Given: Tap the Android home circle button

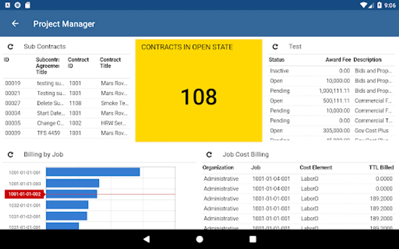Looking at the screenshot, I should pos(199,239).
